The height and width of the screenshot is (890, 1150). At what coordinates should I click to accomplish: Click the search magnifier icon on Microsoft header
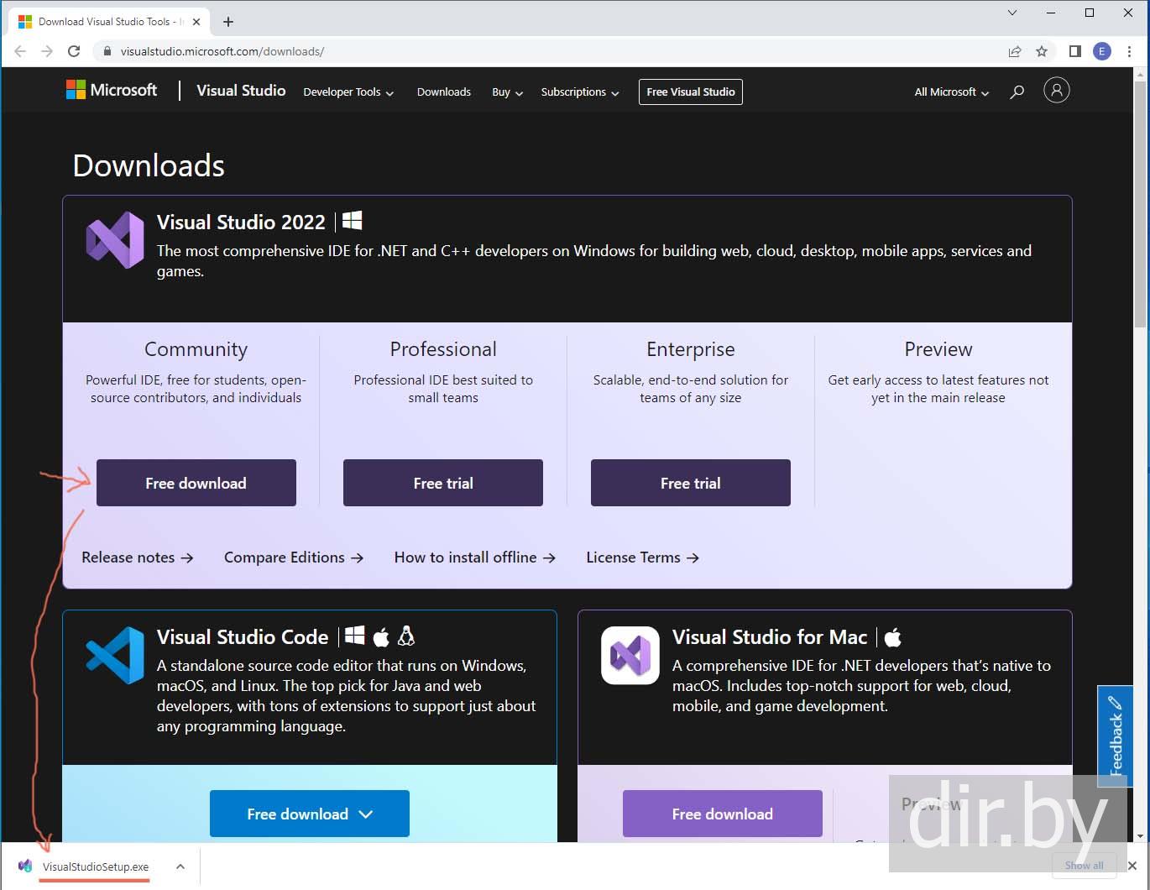[x=1017, y=92]
